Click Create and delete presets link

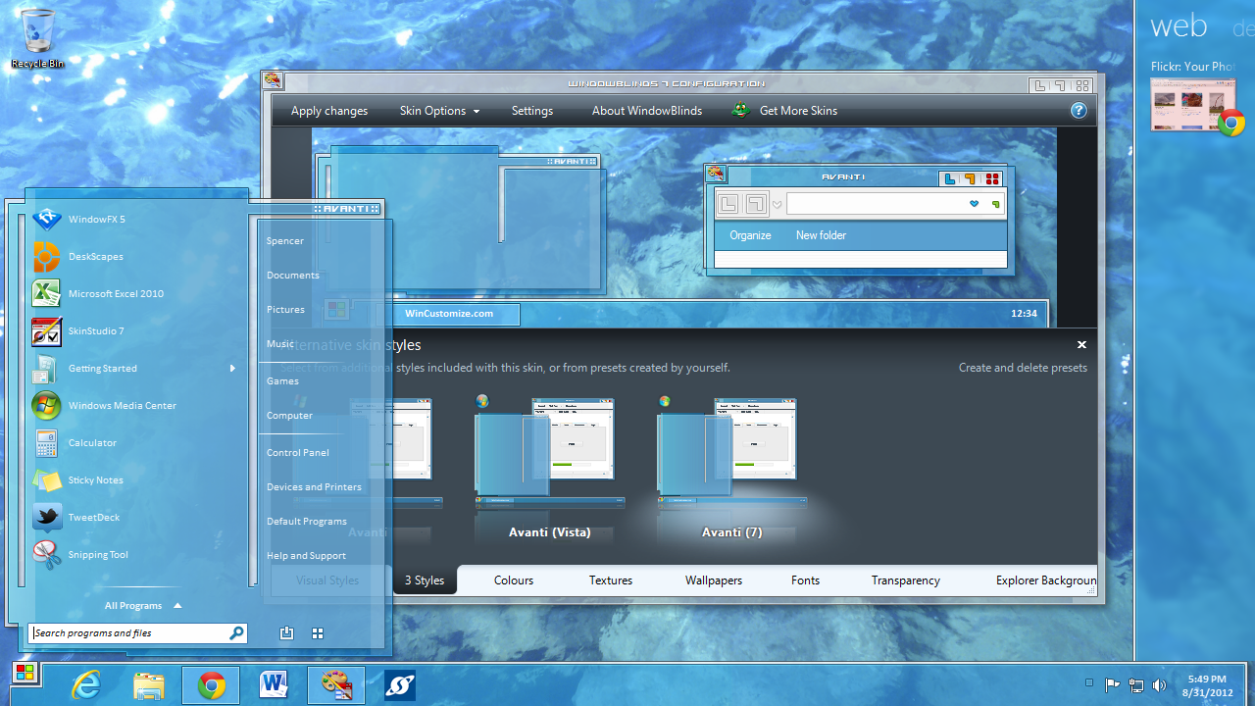tap(1023, 368)
